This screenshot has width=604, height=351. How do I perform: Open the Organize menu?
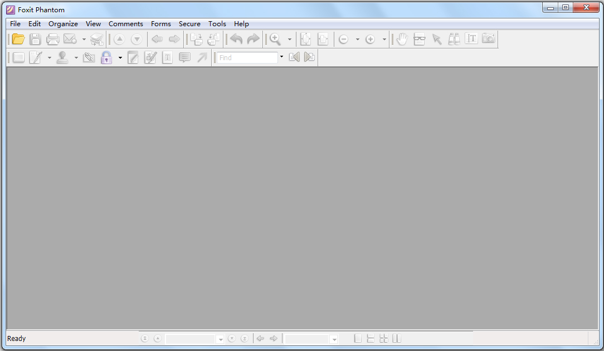(63, 24)
